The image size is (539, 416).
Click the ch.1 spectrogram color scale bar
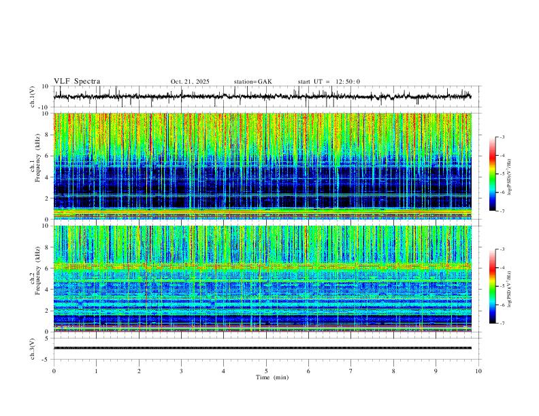point(492,174)
